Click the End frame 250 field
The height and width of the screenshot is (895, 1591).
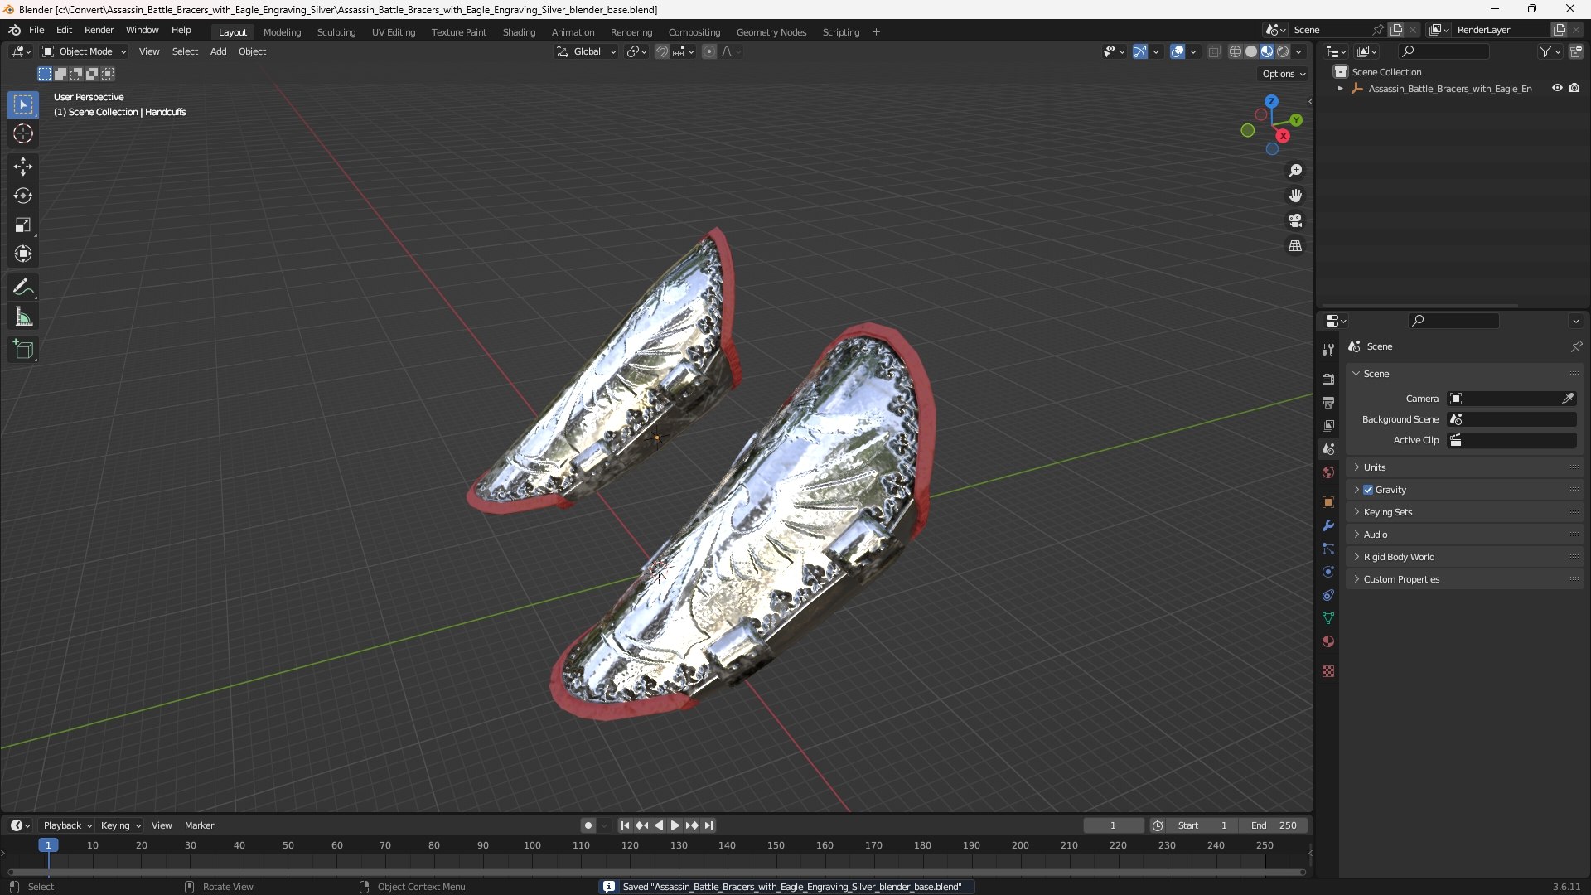click(x=1274, y=825)
